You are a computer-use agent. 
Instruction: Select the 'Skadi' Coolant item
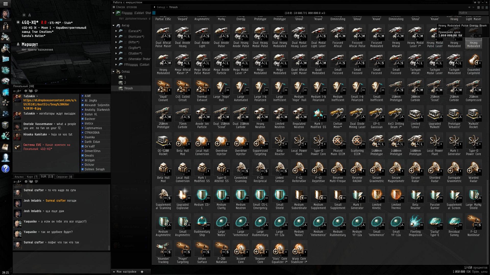pos(163,90)
